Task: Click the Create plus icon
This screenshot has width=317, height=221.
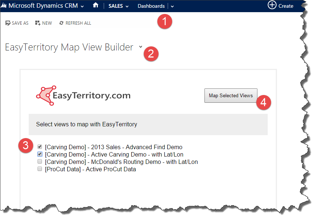Action: (272, 6)
